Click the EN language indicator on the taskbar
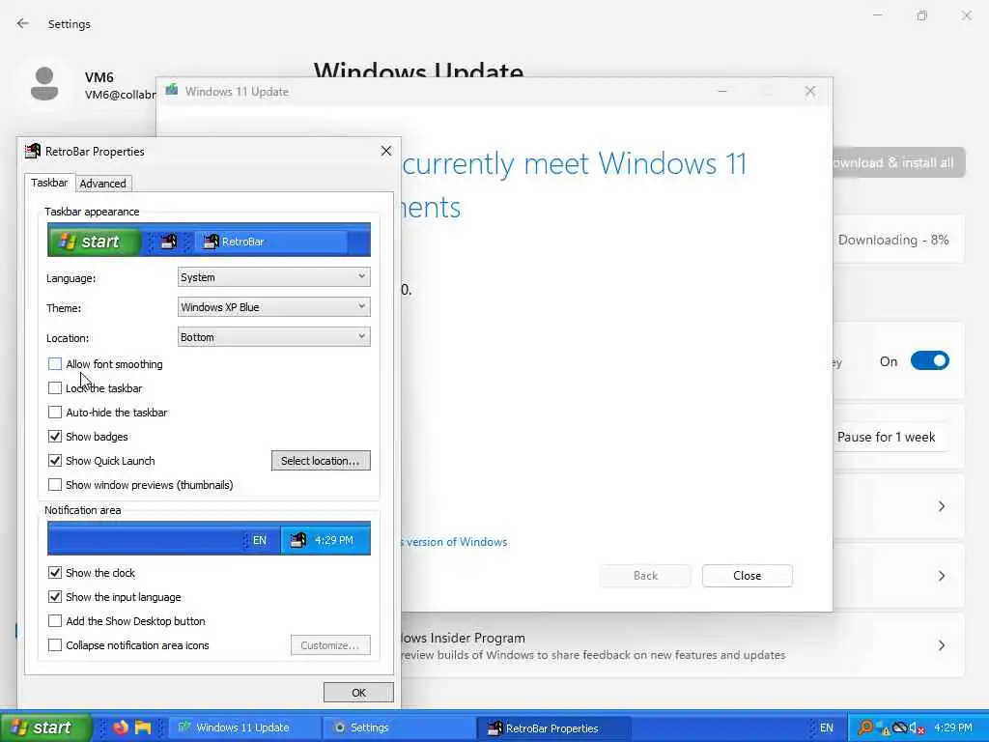Screen dimensions: 989x742 (827, 728)
